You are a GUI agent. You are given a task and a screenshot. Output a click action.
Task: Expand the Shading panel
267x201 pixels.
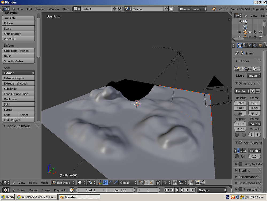(236, 170)
